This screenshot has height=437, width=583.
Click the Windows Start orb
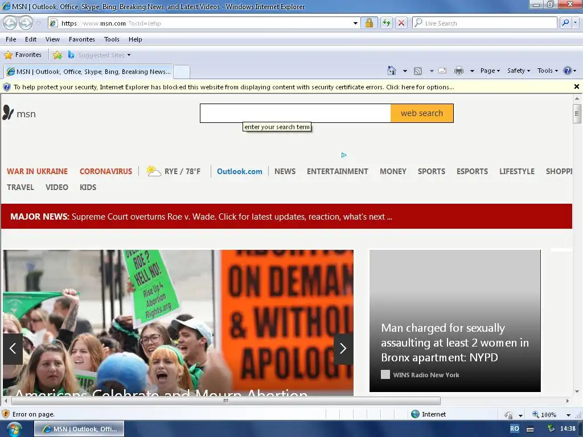pos(14,429)
